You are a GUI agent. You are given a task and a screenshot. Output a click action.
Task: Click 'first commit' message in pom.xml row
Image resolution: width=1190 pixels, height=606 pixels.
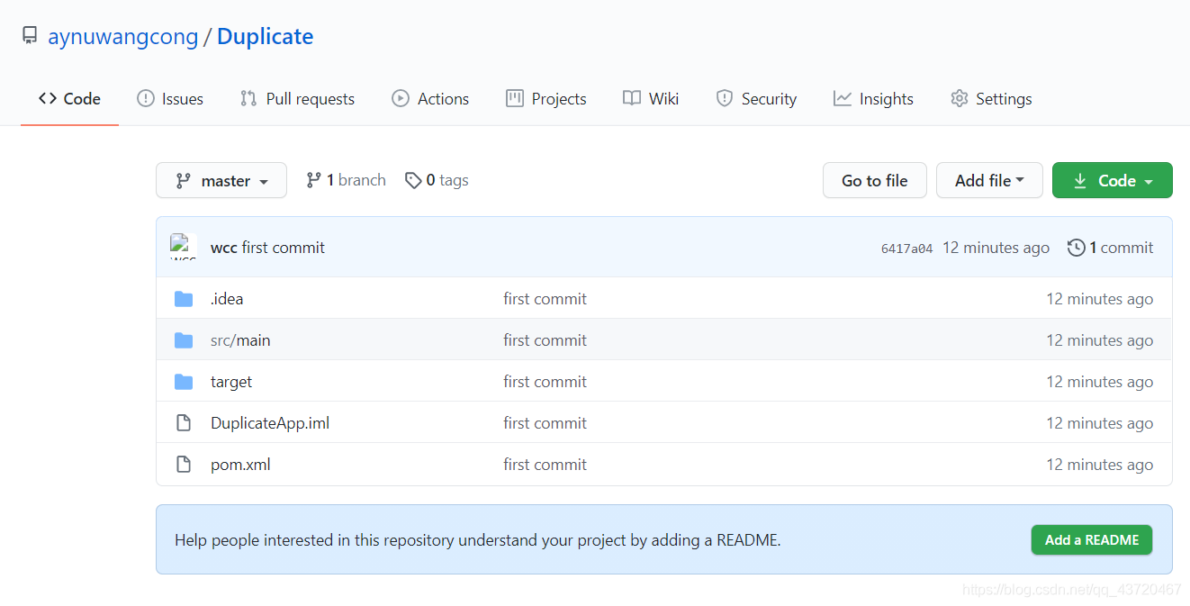coord(545,465)
